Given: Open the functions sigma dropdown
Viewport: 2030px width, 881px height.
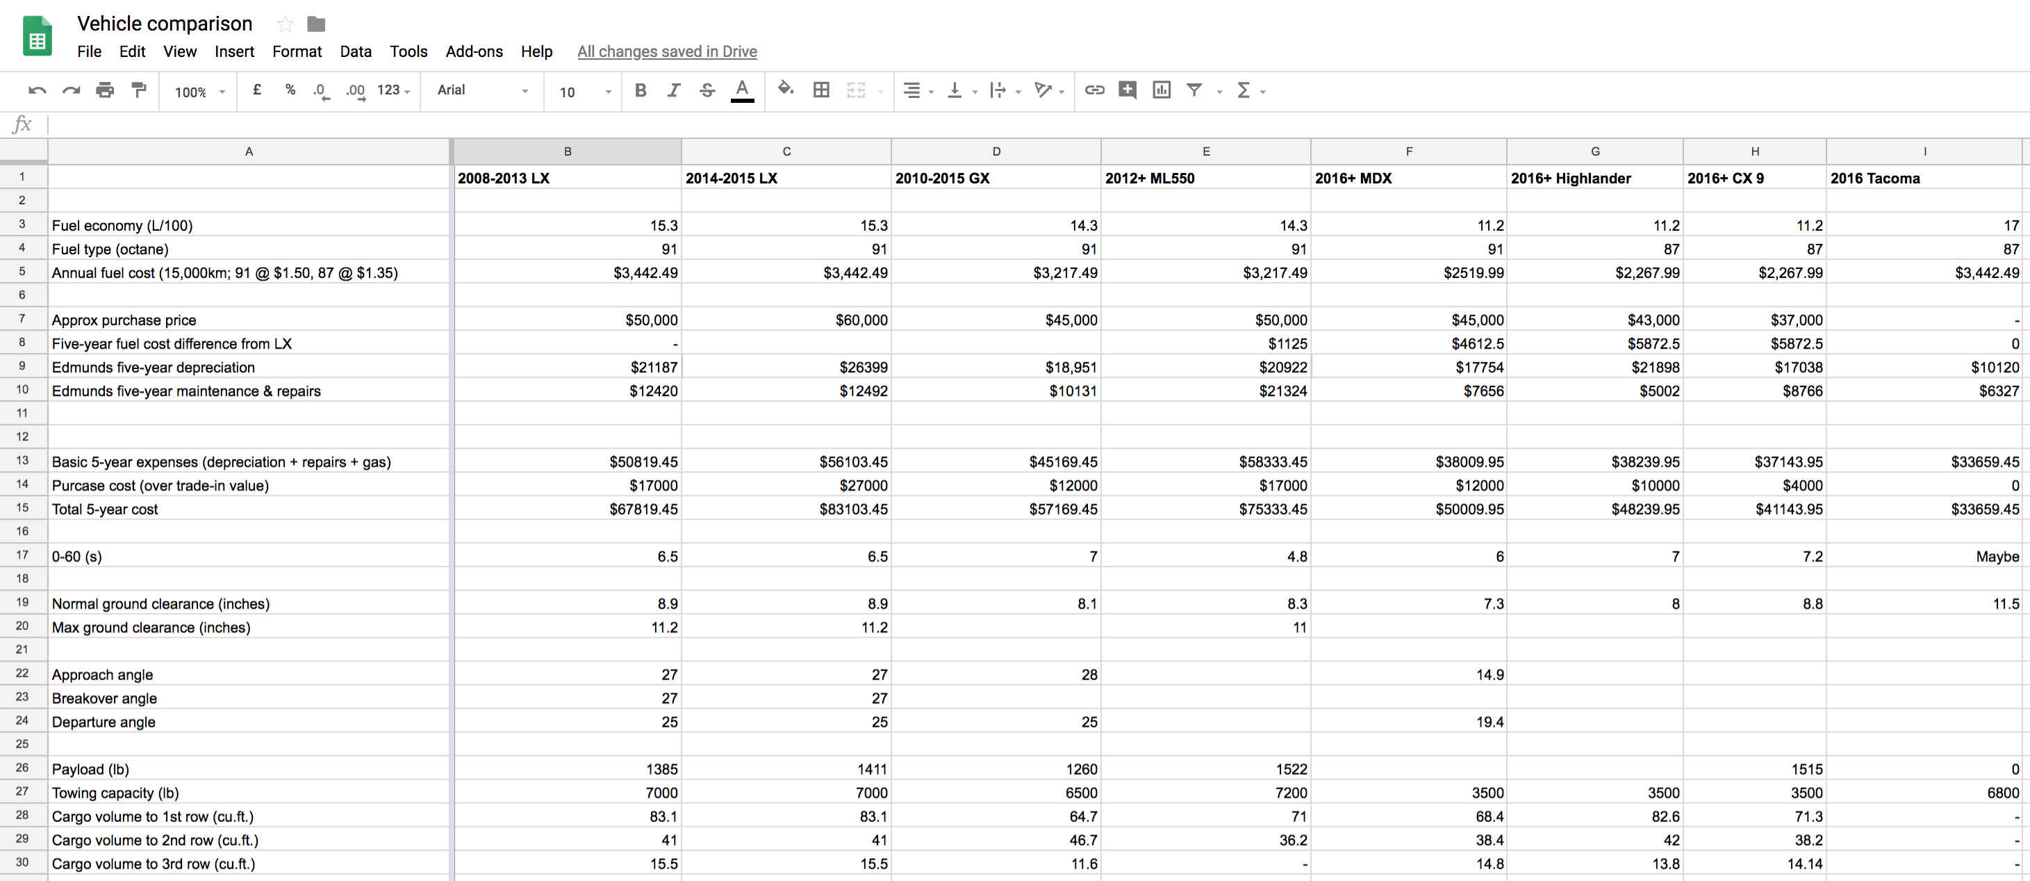Looking at the screenshot, I should [1251, 90].
